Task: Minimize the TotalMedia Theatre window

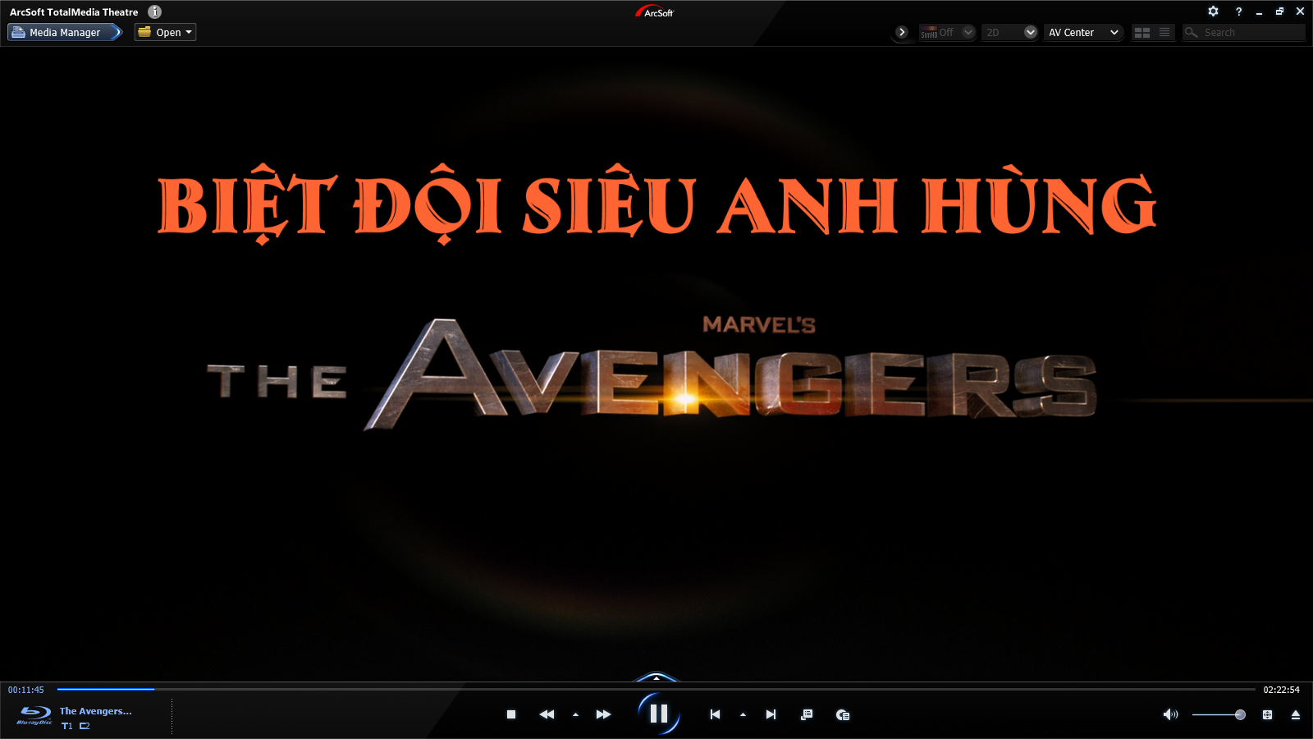Action: pos(1259,11)
